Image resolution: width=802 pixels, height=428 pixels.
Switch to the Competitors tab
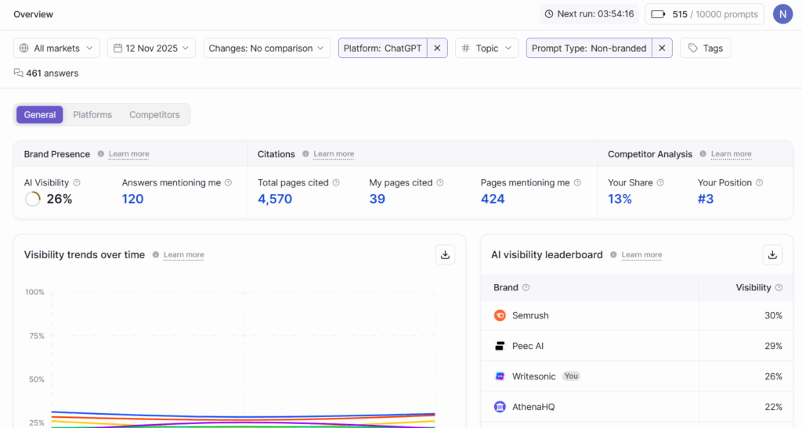pyautogui.click(x=154, y=115)
